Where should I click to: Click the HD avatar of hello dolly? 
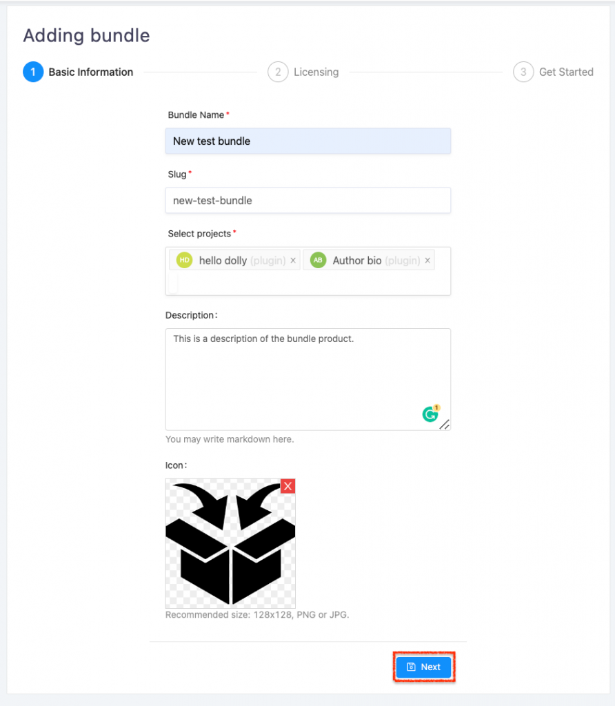(184, 260)
